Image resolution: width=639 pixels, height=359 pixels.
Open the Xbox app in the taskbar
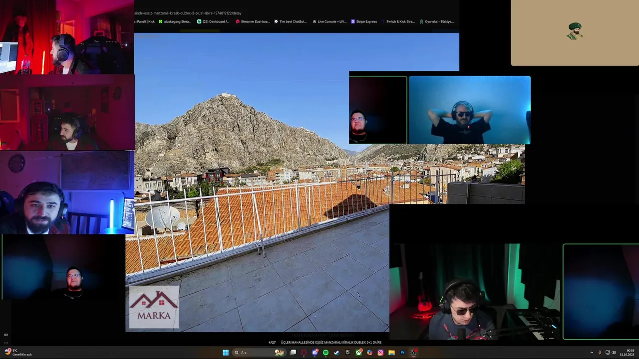(x=358, y=353)
